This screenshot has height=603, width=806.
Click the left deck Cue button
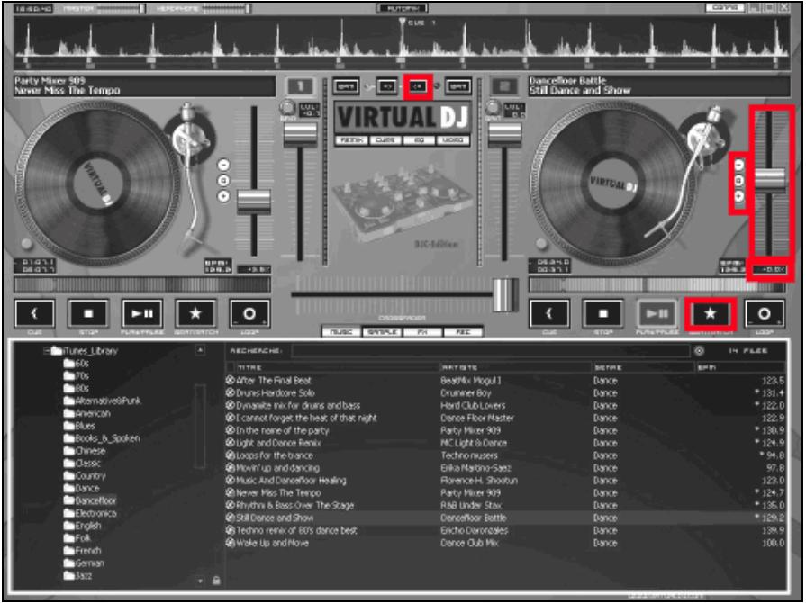click(x=34, y=313)
